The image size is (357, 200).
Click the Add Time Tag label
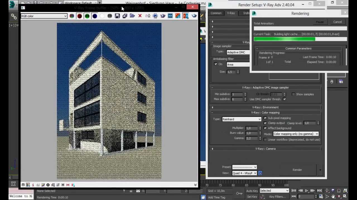(216, 197)
